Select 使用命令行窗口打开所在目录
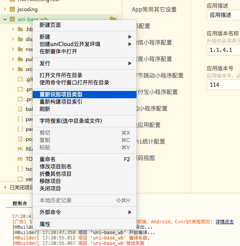Viewport: 240px width, 246px height. tap(84, 83)
